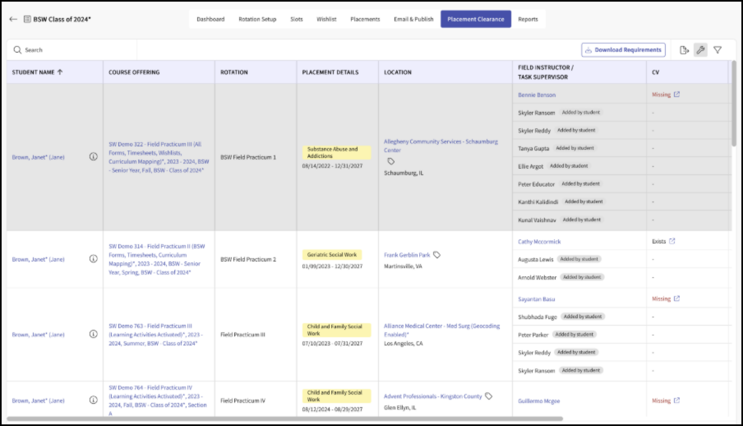Open Brown, Janet link in Field Practicum 1 row

pos(38,157)
